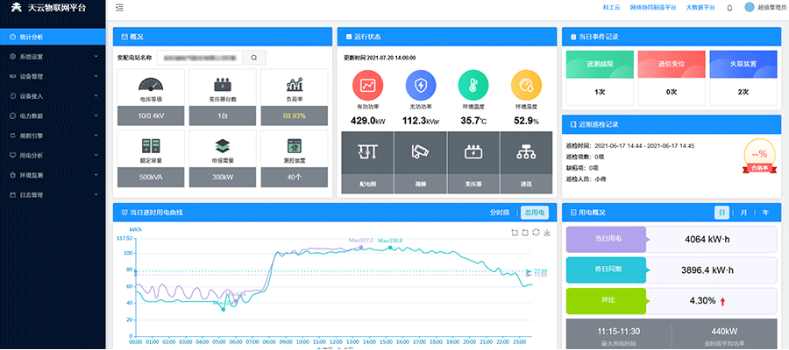
Task: Click the 遥测越限 event card
Action: tap(600, 65)
